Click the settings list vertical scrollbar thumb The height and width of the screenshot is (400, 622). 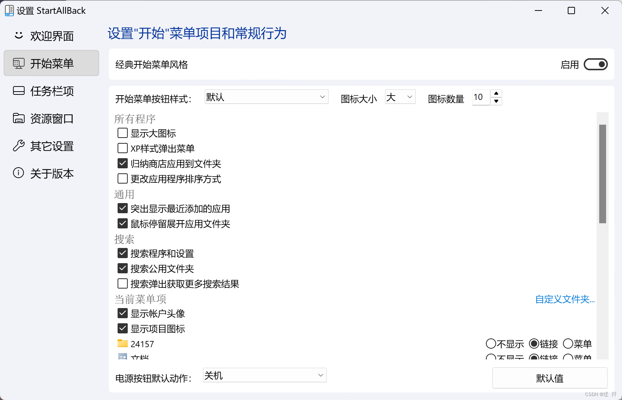(602, 174)
